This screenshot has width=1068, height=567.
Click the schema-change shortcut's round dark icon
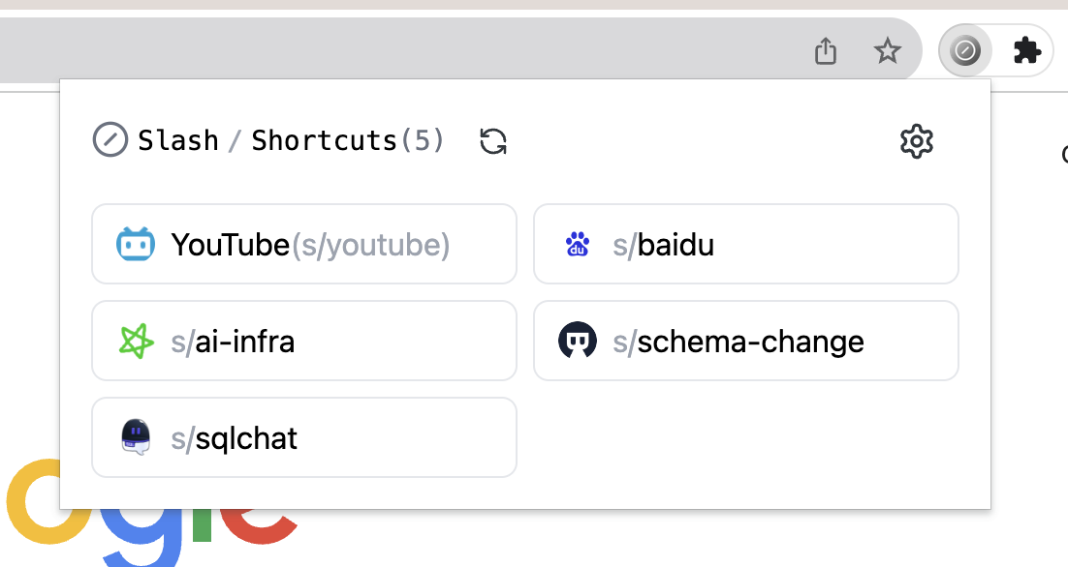pos(578,342)
